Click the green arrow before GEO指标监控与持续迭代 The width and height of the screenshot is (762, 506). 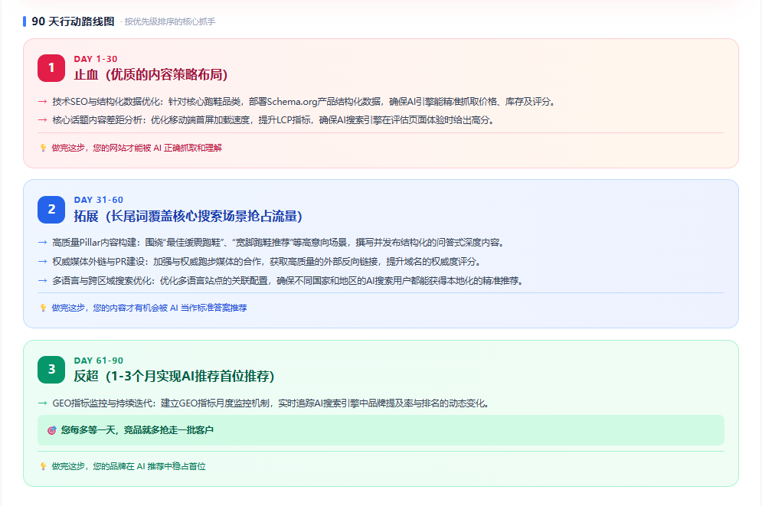(42, 403)
